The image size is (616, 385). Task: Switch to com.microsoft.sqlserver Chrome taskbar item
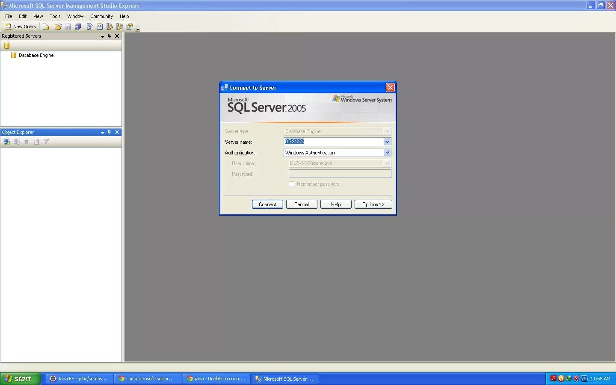pyautogui.click(x=148, y=379)
